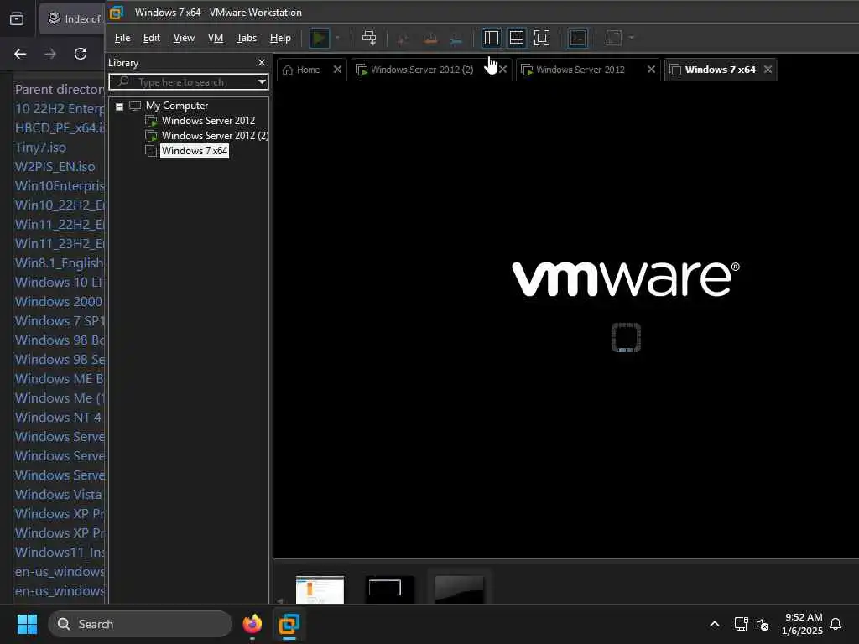Switch to the Windows Server 2012 tab

580,70
